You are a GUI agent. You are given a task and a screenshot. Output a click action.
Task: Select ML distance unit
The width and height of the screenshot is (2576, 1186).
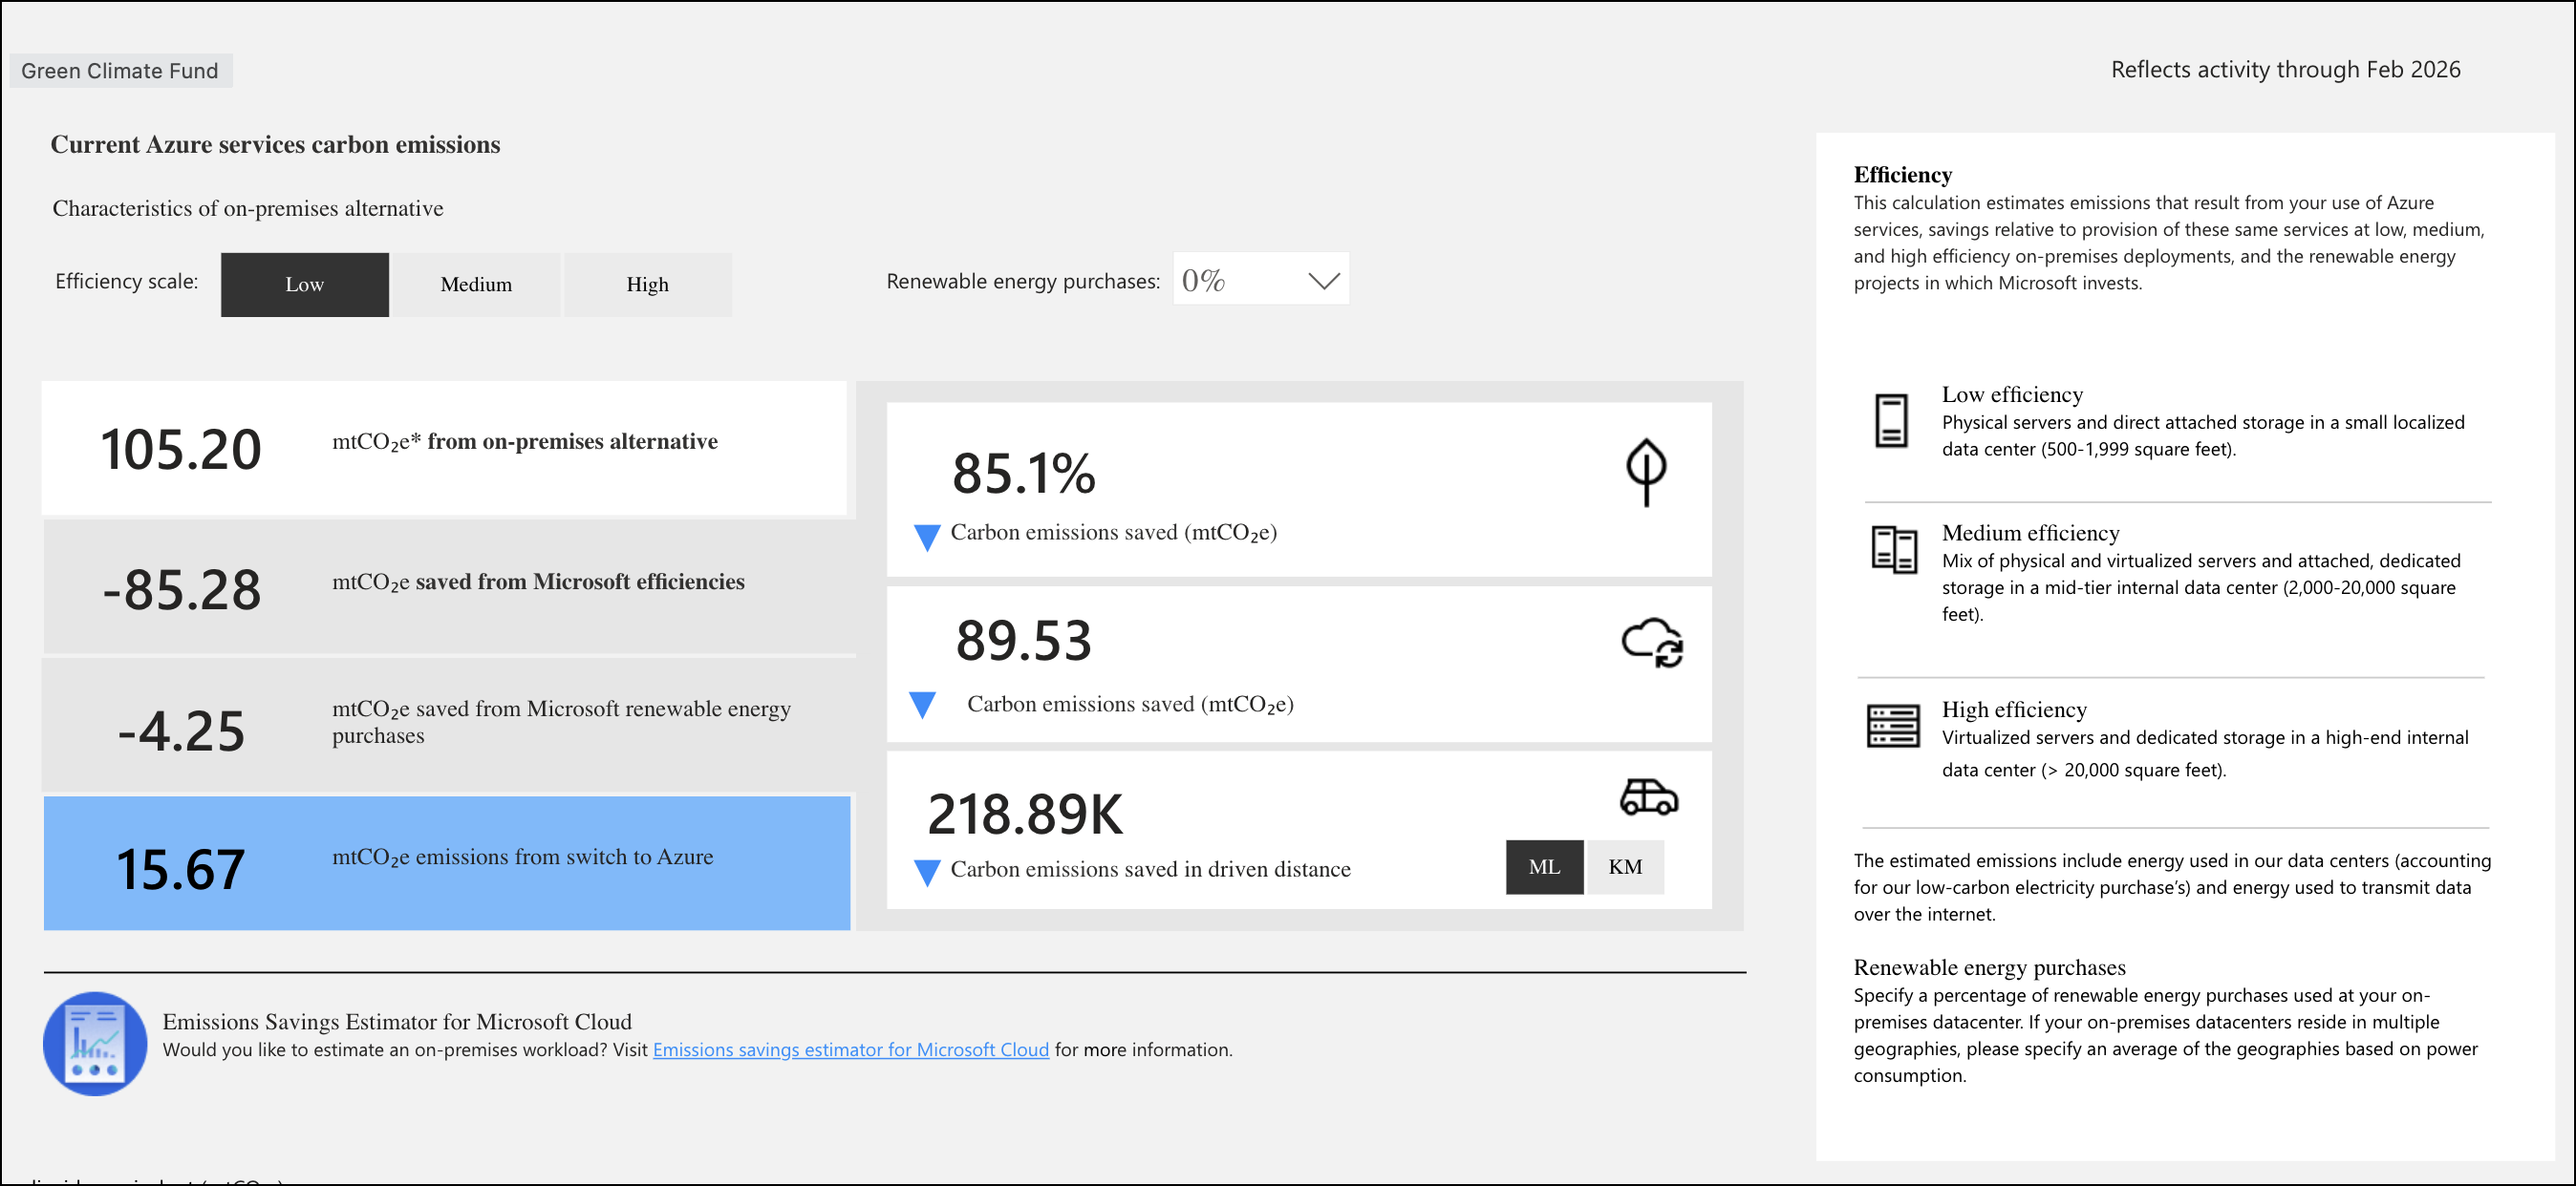pos(1543,867)
